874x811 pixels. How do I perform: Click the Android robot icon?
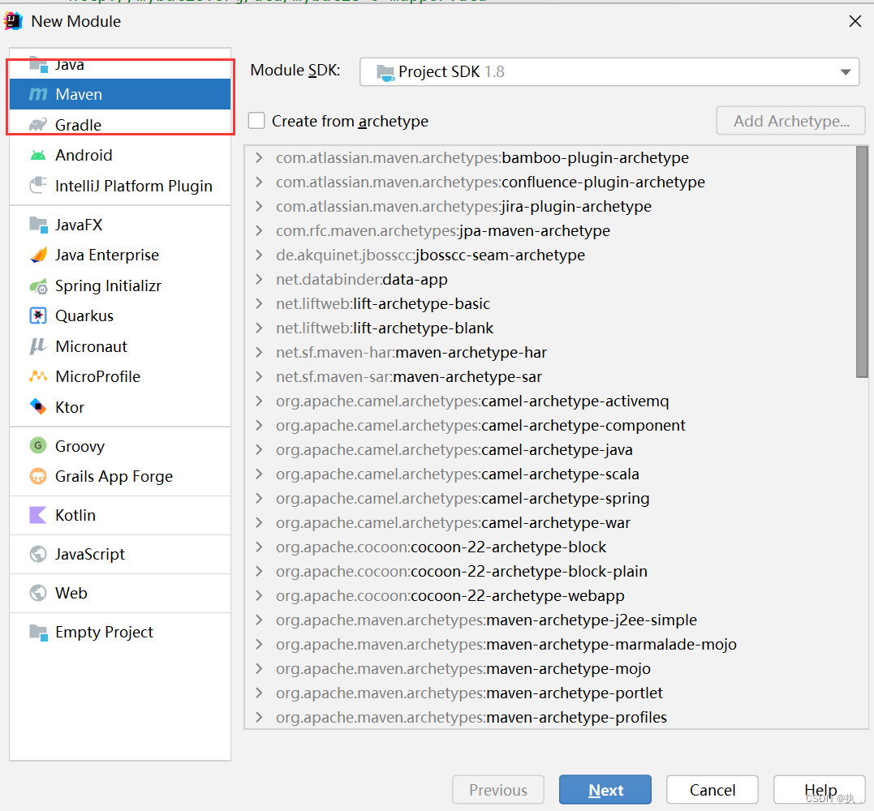38,155
